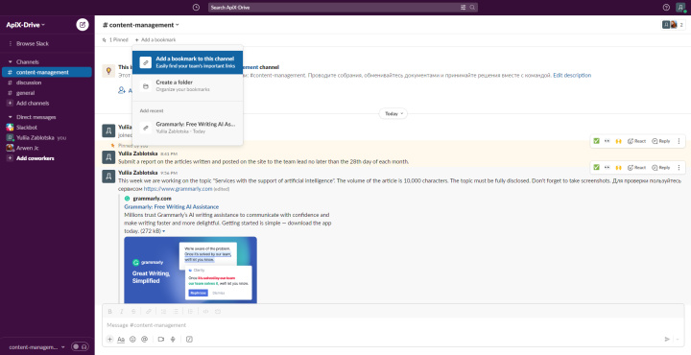Send message arrow button
The width and height of the screenshot is (691, 355).
[x=667, y=339]
